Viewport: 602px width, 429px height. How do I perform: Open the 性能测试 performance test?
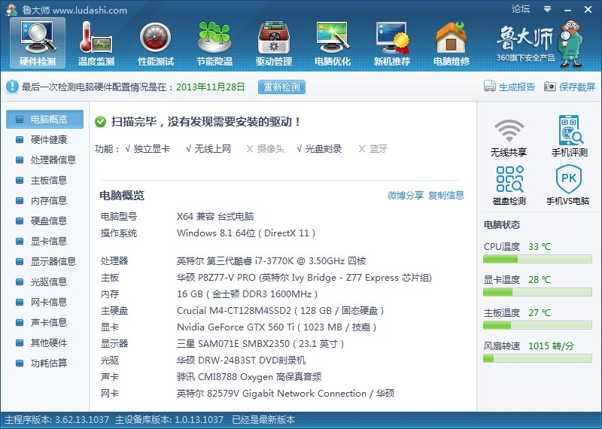click(155, 43)
